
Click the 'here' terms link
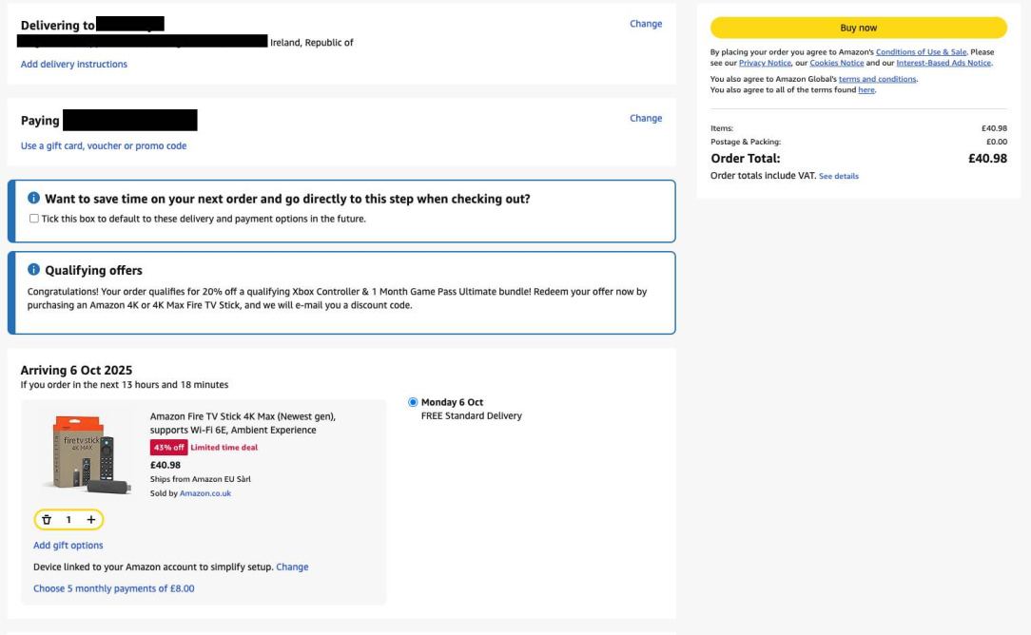(866, 90)
